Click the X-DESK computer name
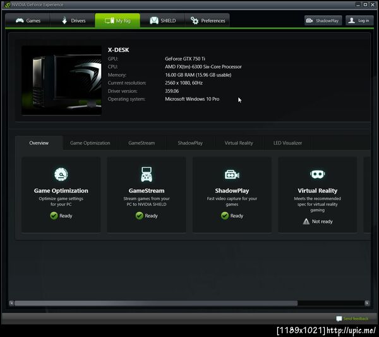Screen dimensions: 379x337 click(x=119, y=50)
